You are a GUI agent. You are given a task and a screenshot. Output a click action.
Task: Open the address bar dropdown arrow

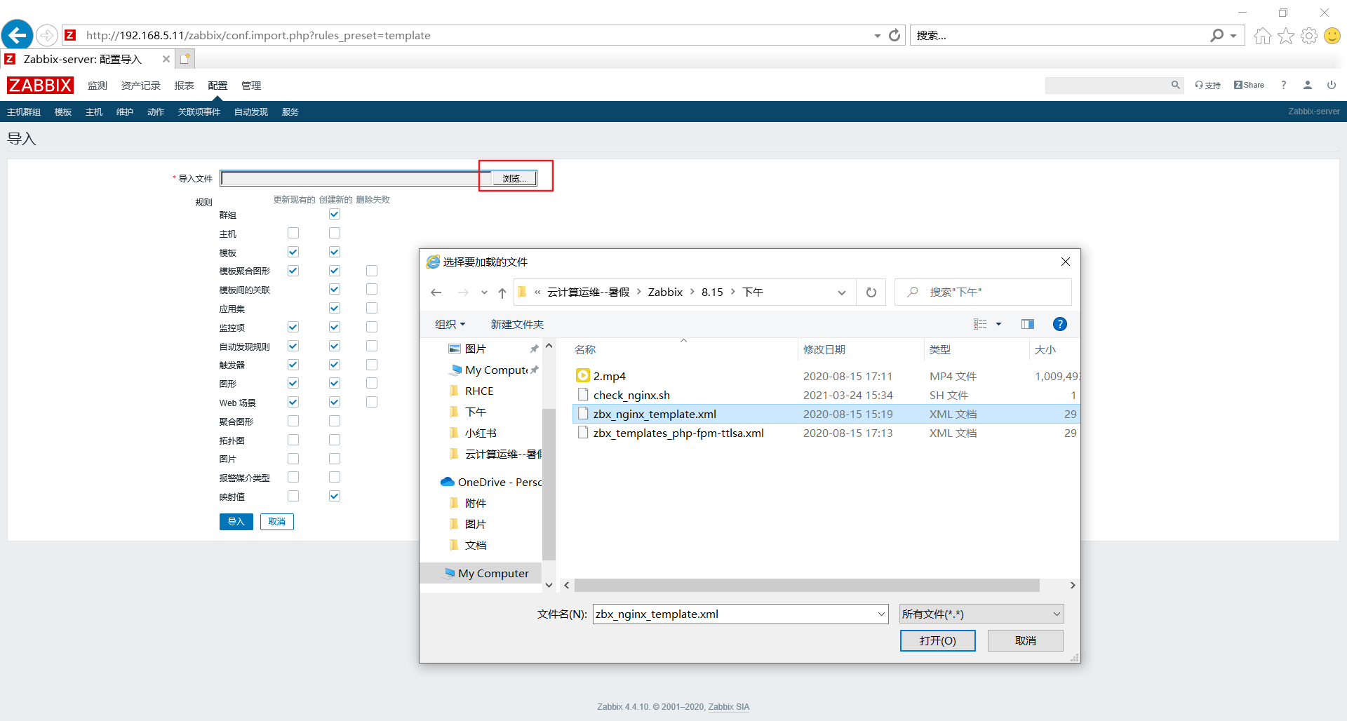pyautogui.click(x=877, y=36)
